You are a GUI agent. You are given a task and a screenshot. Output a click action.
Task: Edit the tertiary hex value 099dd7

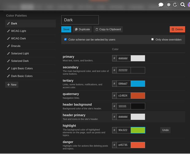tap(124, 84)
